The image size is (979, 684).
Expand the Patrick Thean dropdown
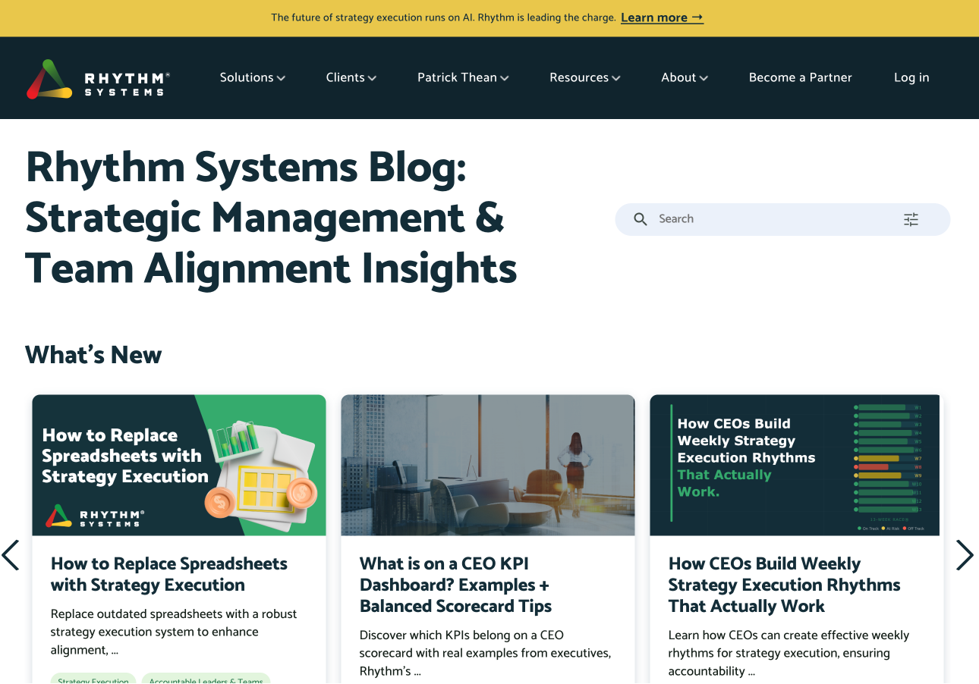click(x=463, y=77)
